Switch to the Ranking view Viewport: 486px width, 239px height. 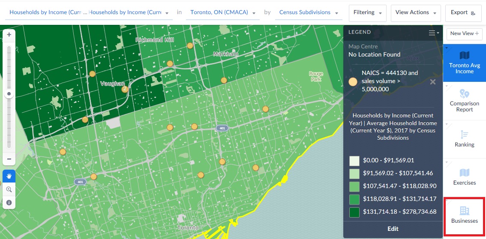click(x=465, y=138)
